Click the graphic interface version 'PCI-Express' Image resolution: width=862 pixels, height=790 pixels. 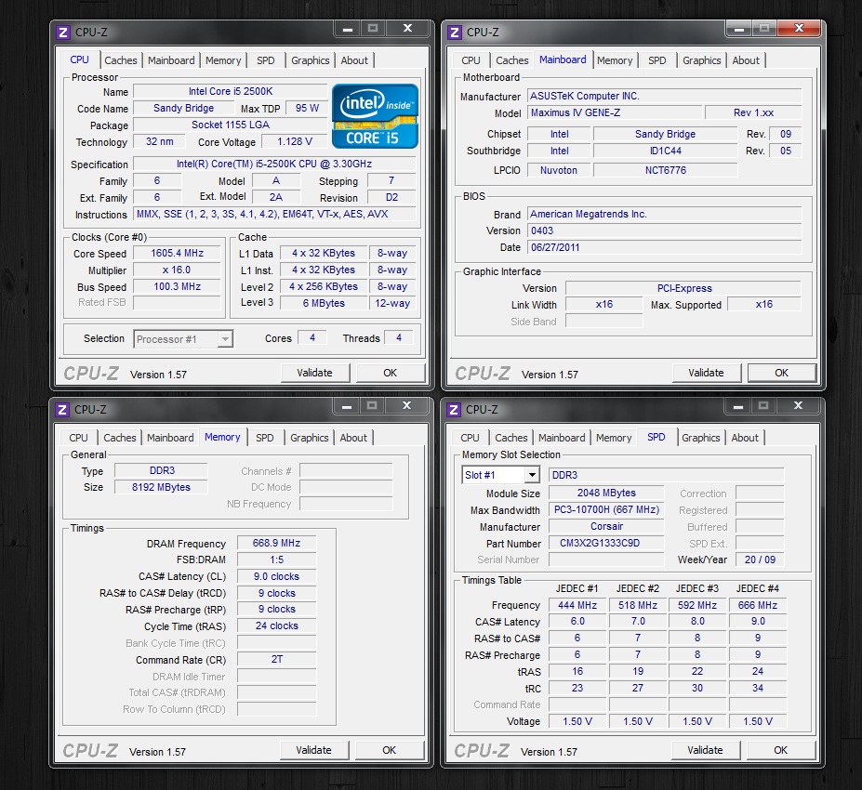point(683,288)
